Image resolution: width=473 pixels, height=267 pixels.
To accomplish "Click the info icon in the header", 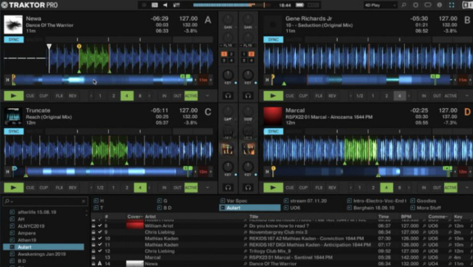I will (x=439, y=5).
